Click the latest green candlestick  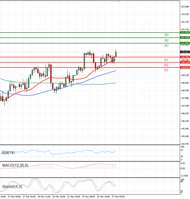tap(116, 54)
